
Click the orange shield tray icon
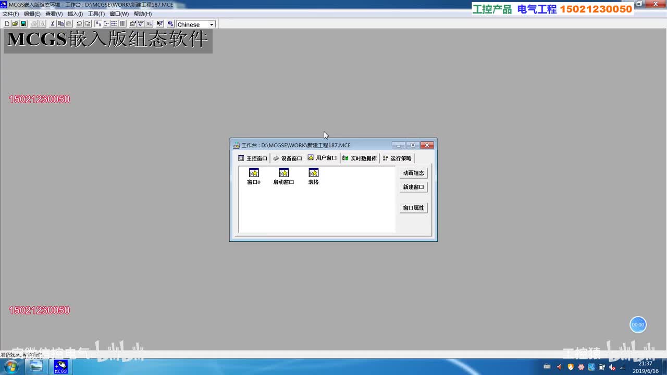pyautogui.click(x=570, y=367)
